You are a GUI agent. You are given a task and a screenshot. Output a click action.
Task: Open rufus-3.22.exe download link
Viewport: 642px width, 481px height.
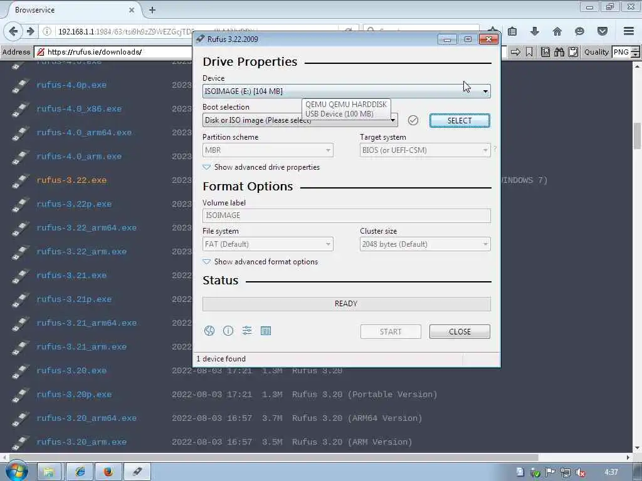pyautogui.click(x=71, y=180)
